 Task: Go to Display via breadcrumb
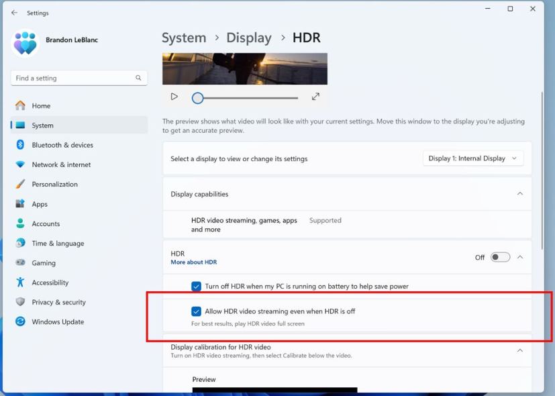click(x=249, y=38)
